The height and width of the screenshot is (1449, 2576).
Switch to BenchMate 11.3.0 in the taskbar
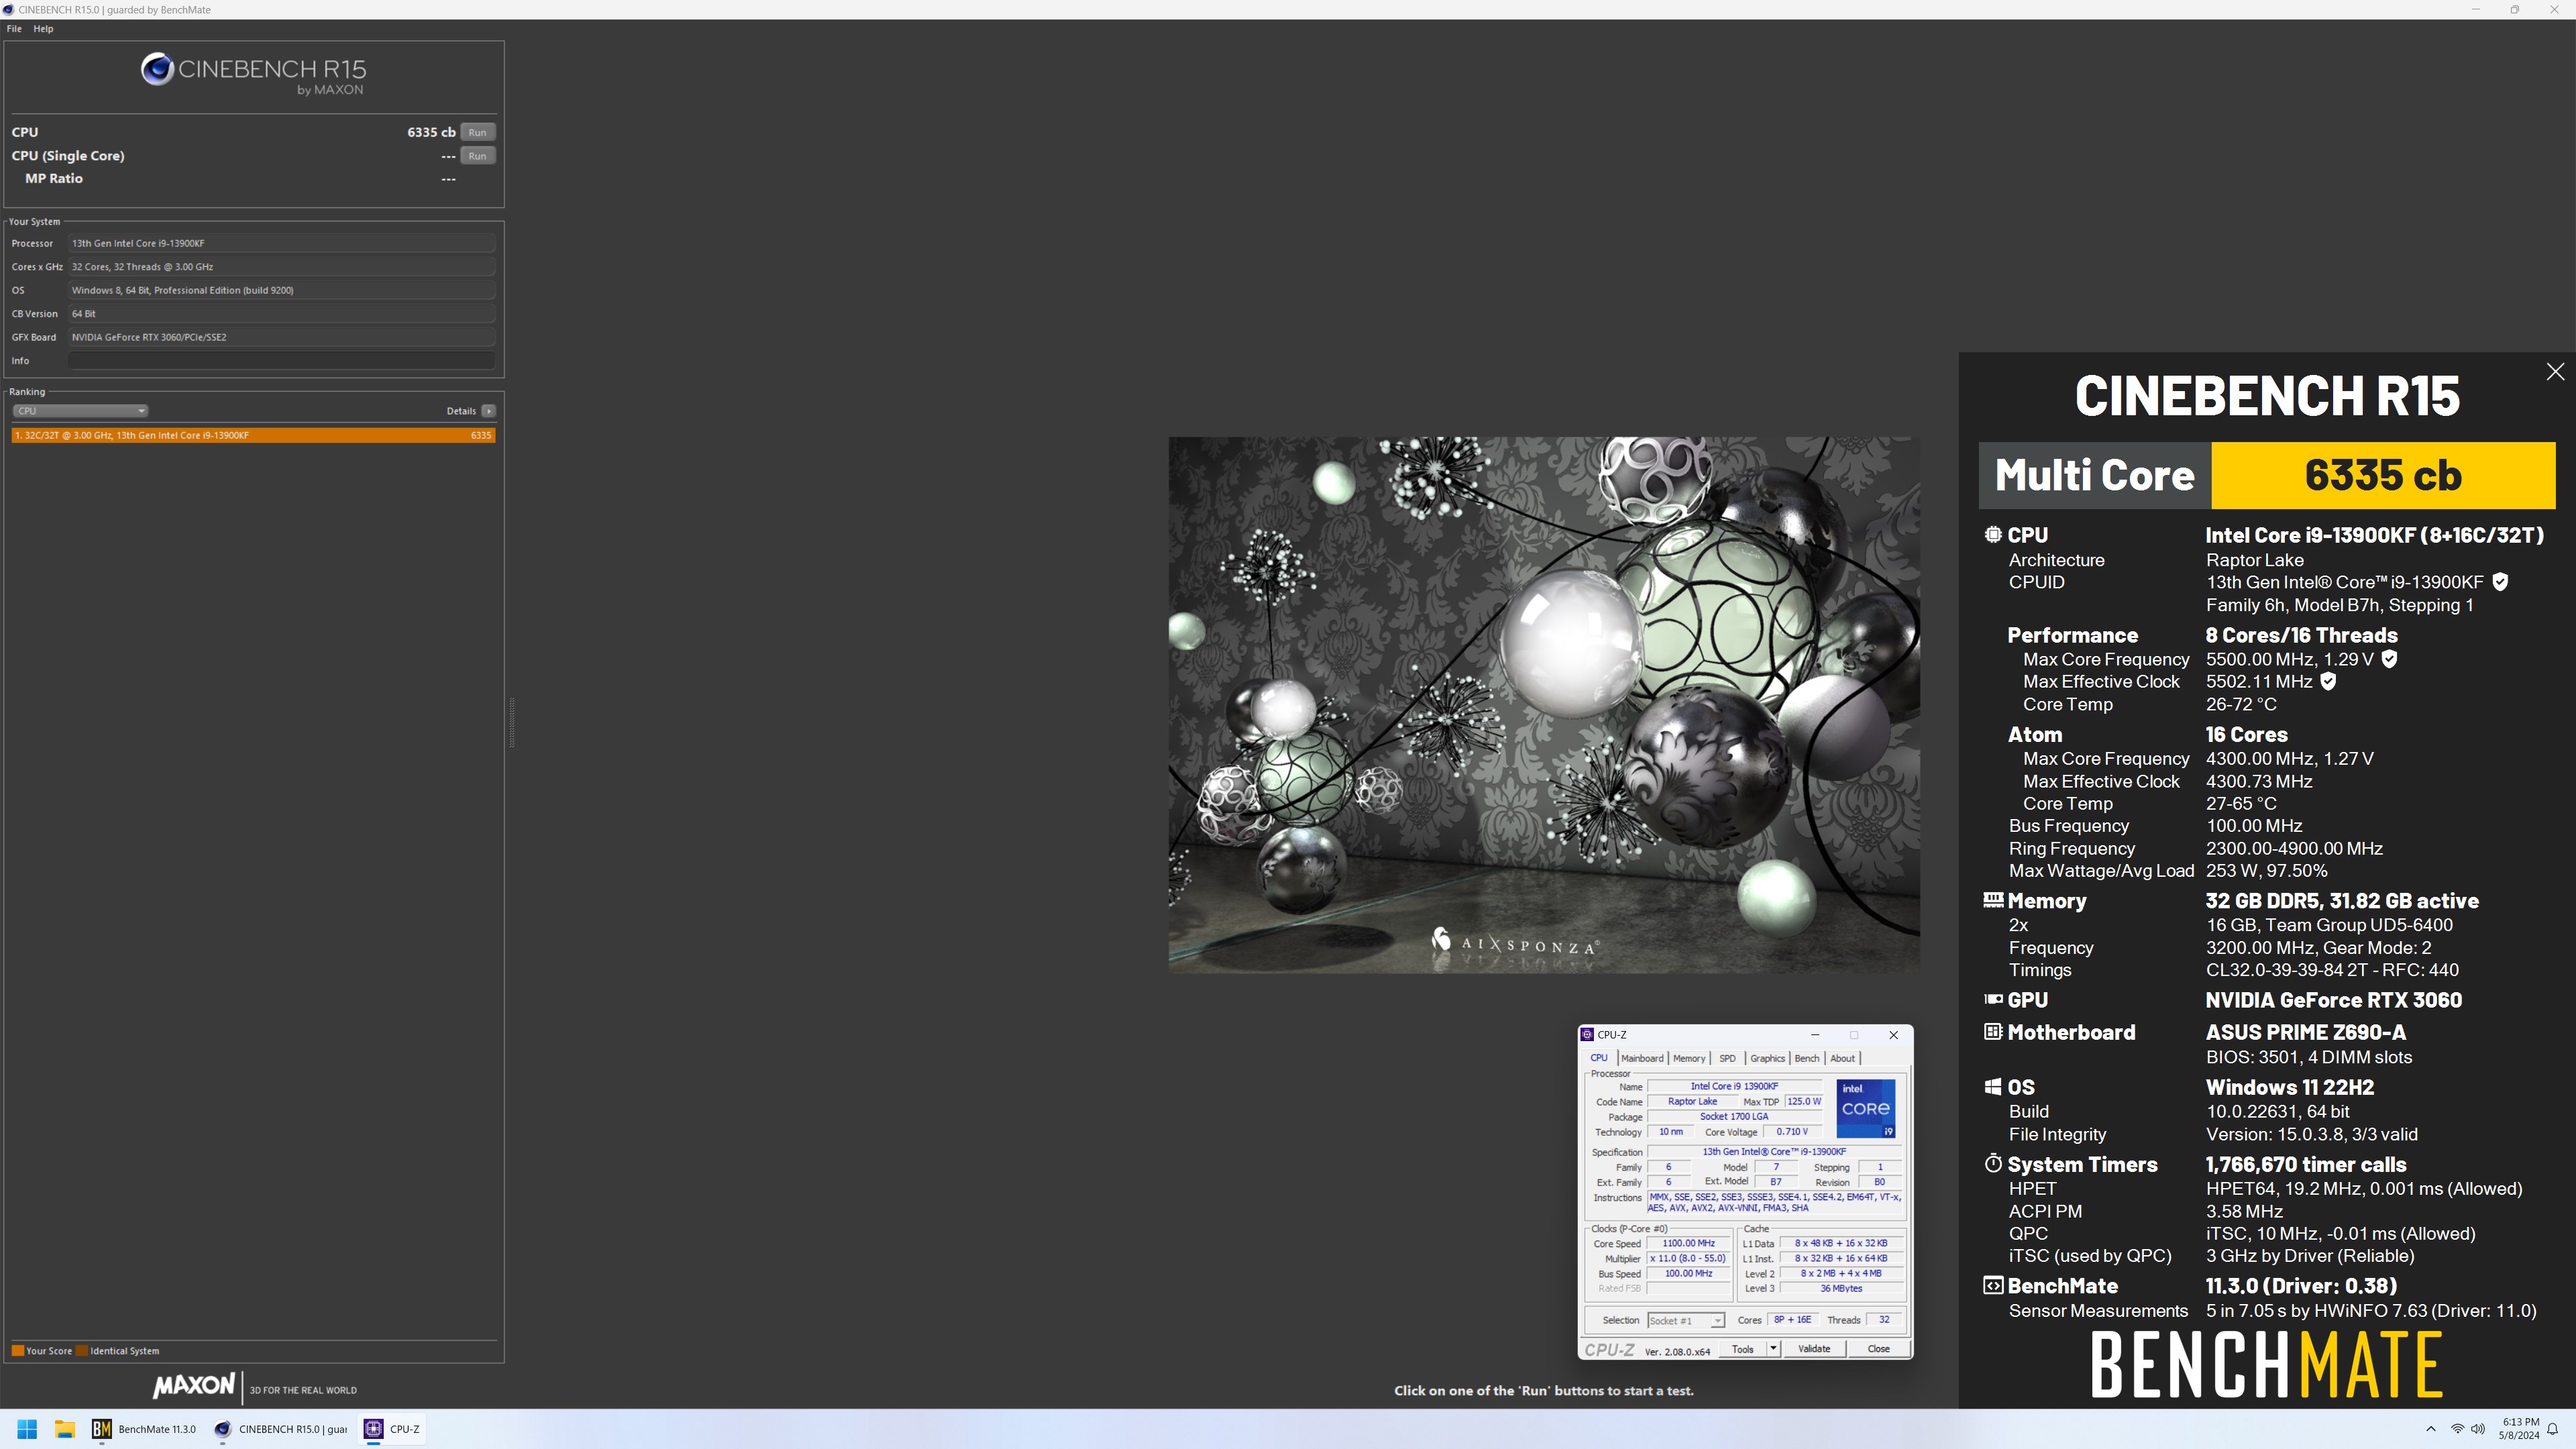point(145,1429)
